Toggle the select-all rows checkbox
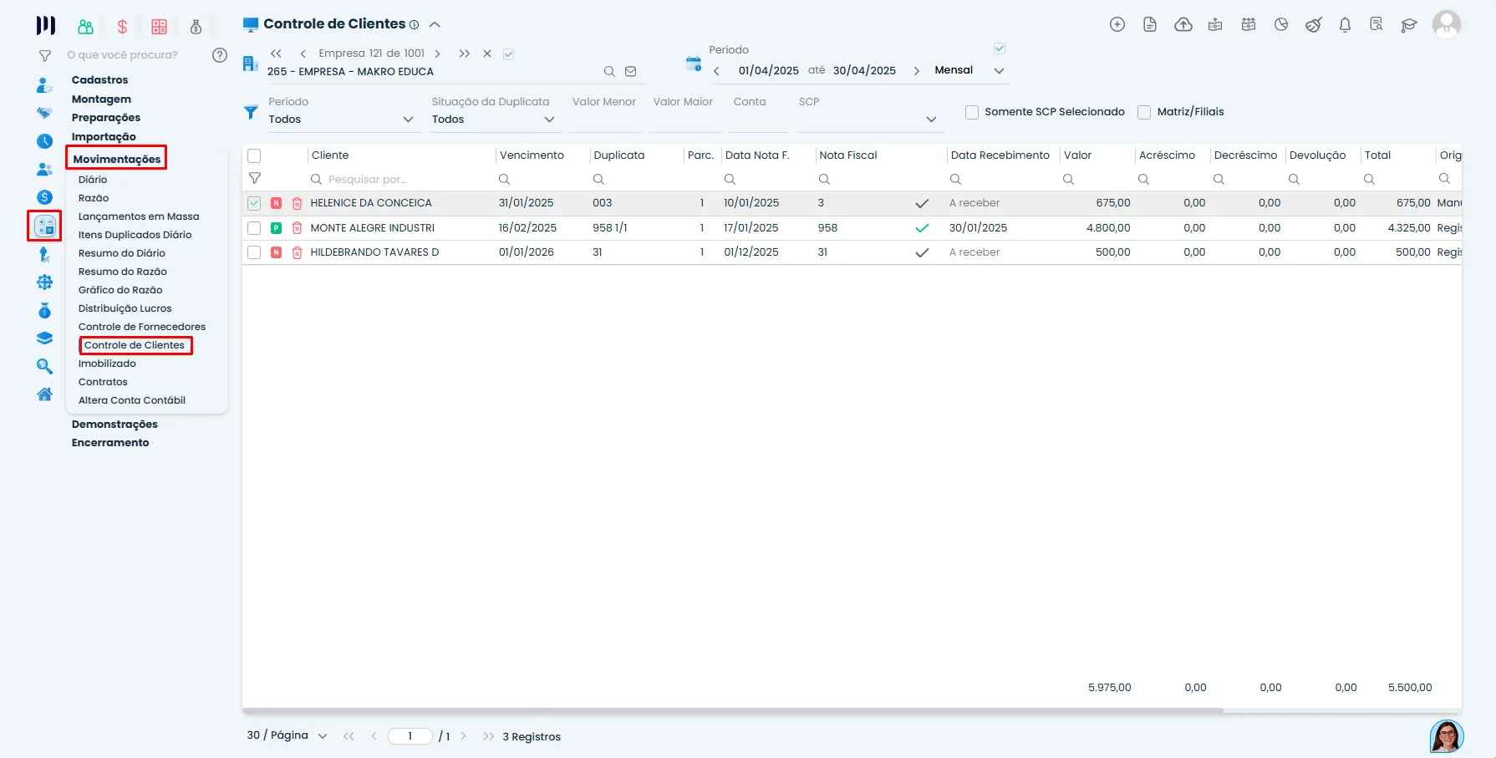 [254, 155]
